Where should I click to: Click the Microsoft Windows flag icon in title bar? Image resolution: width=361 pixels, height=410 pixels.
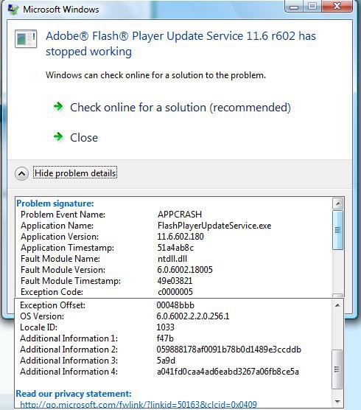[x=13, y=10]
